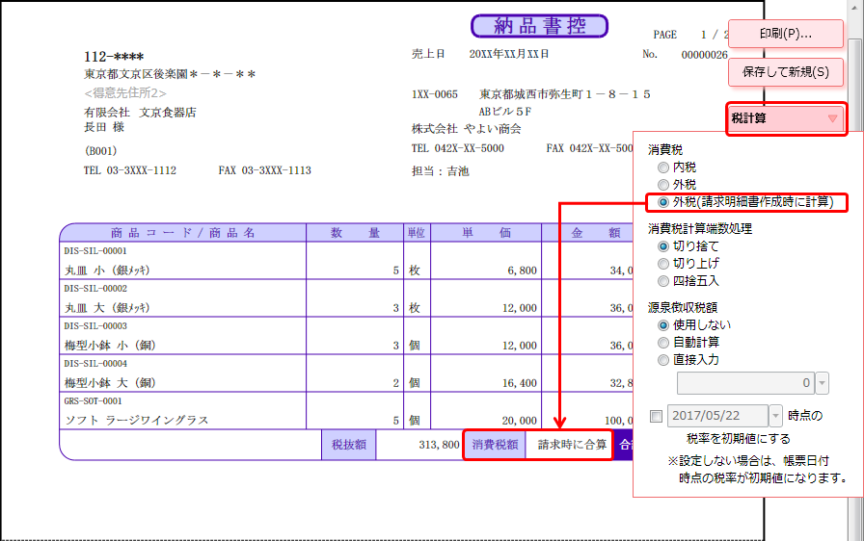Click the withholding tax amount input field
This screenshot has width=864, height=541.
coord(745,383)
